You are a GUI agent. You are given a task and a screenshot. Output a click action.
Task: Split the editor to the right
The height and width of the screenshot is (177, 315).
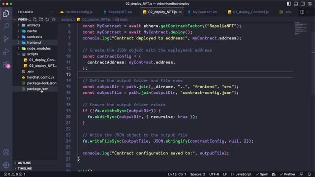[302, 12]
